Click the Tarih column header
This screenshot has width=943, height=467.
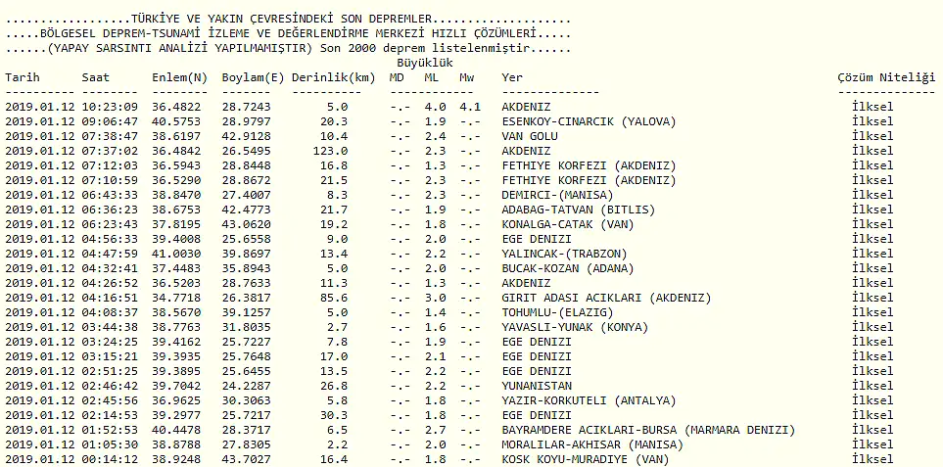24,77
